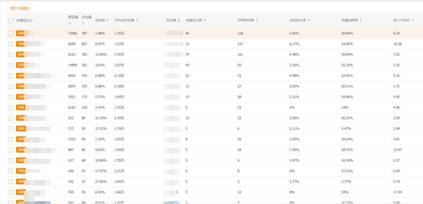Click the 总购物车数 sort arrow
Viewport: 423px width, 204px height.
coord(257,20)
